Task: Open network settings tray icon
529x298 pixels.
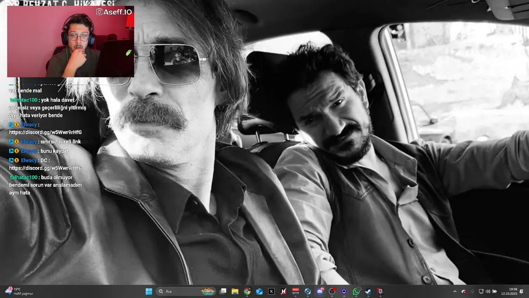Action: 481,291
